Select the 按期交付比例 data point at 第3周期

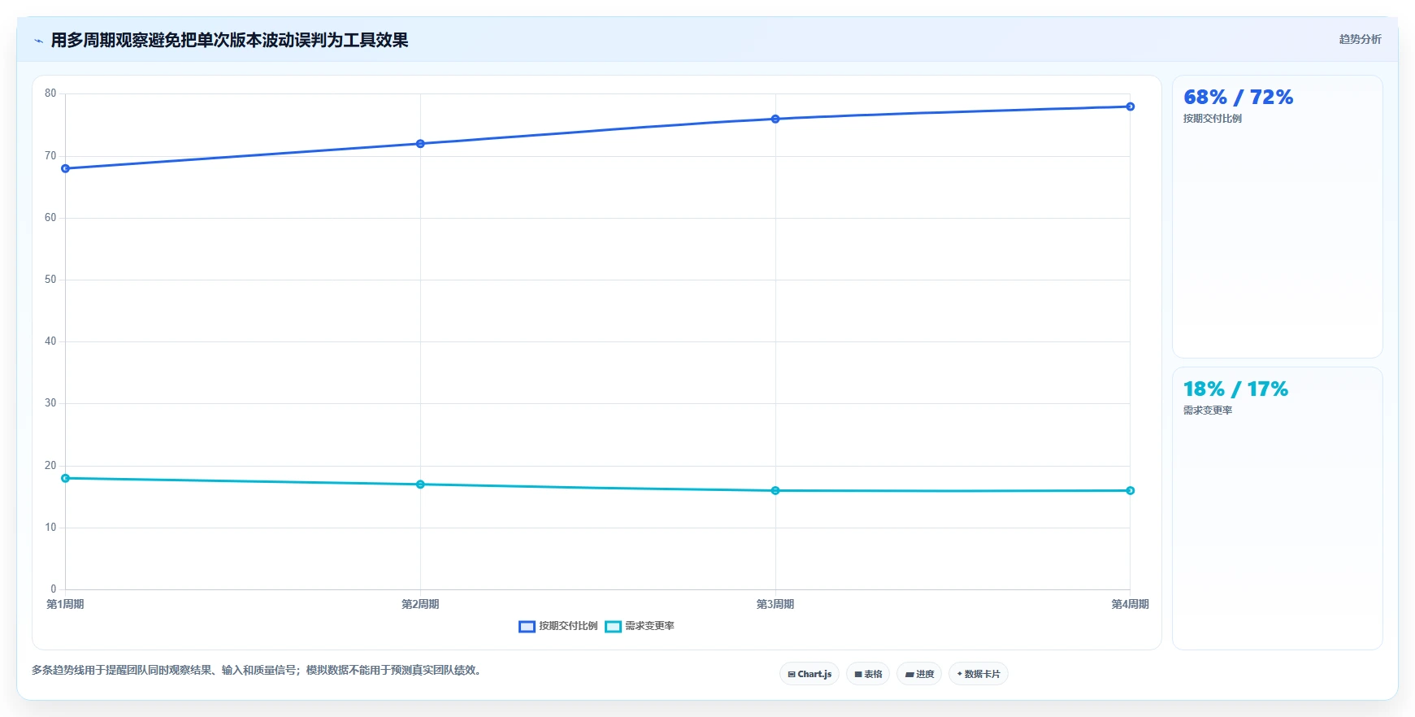click(775, 119)
